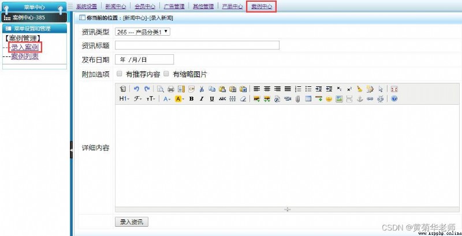This screenshot has width=462, height=236.
Task: Open the 其他管理 menu
Action: [x=203, y=6]
